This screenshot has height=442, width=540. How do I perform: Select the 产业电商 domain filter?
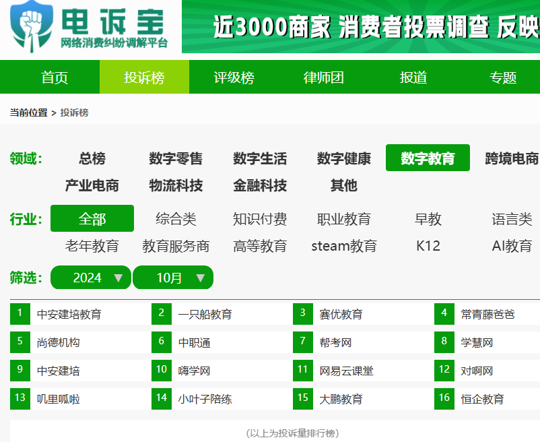92,185
